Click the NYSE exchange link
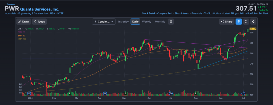The height and width of the screenshot is (105, 273). (x=60, y=13)
